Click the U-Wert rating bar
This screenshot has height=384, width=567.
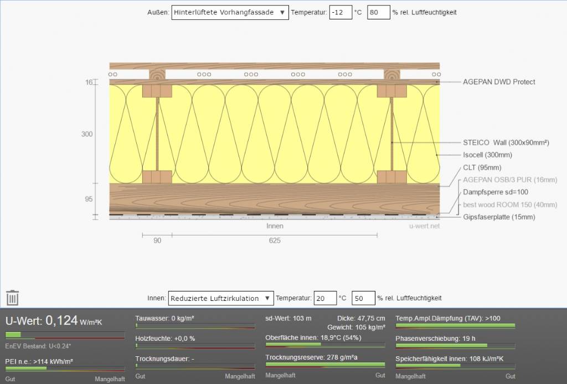pyautogui.click(x=65, y=335)
